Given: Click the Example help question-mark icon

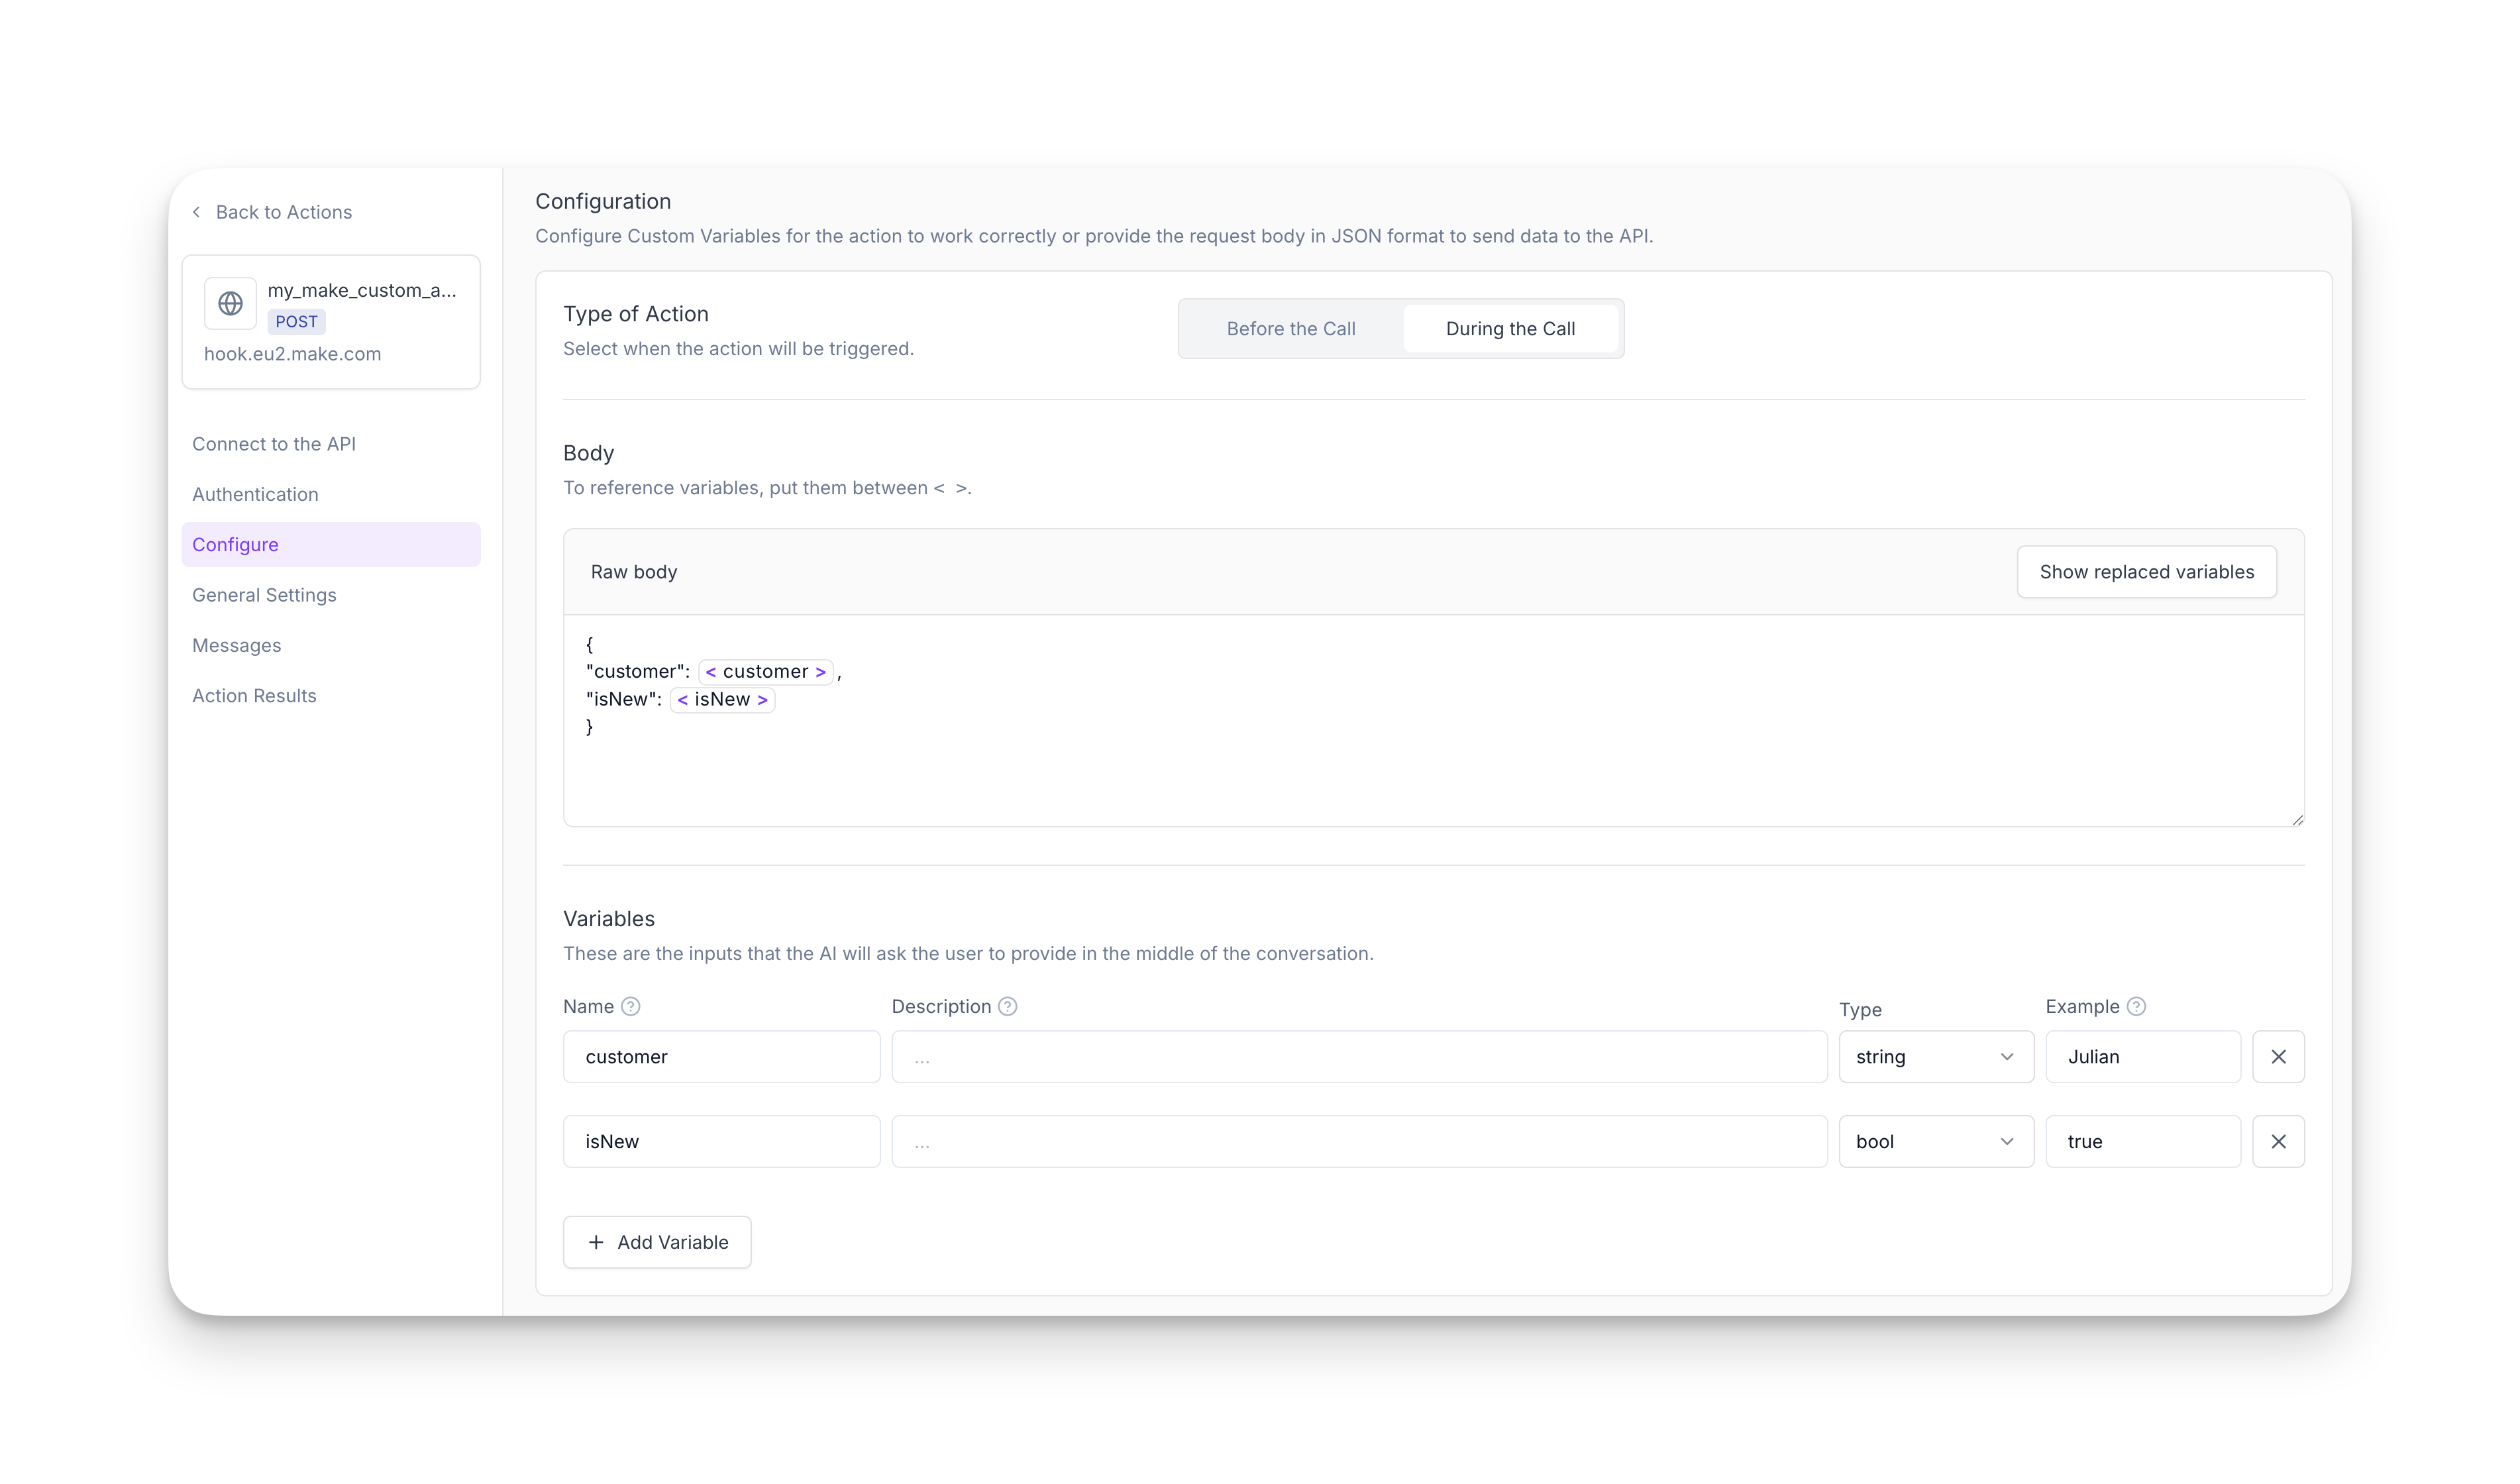Looking at the screenshot, I should tap(2135, 1007).
